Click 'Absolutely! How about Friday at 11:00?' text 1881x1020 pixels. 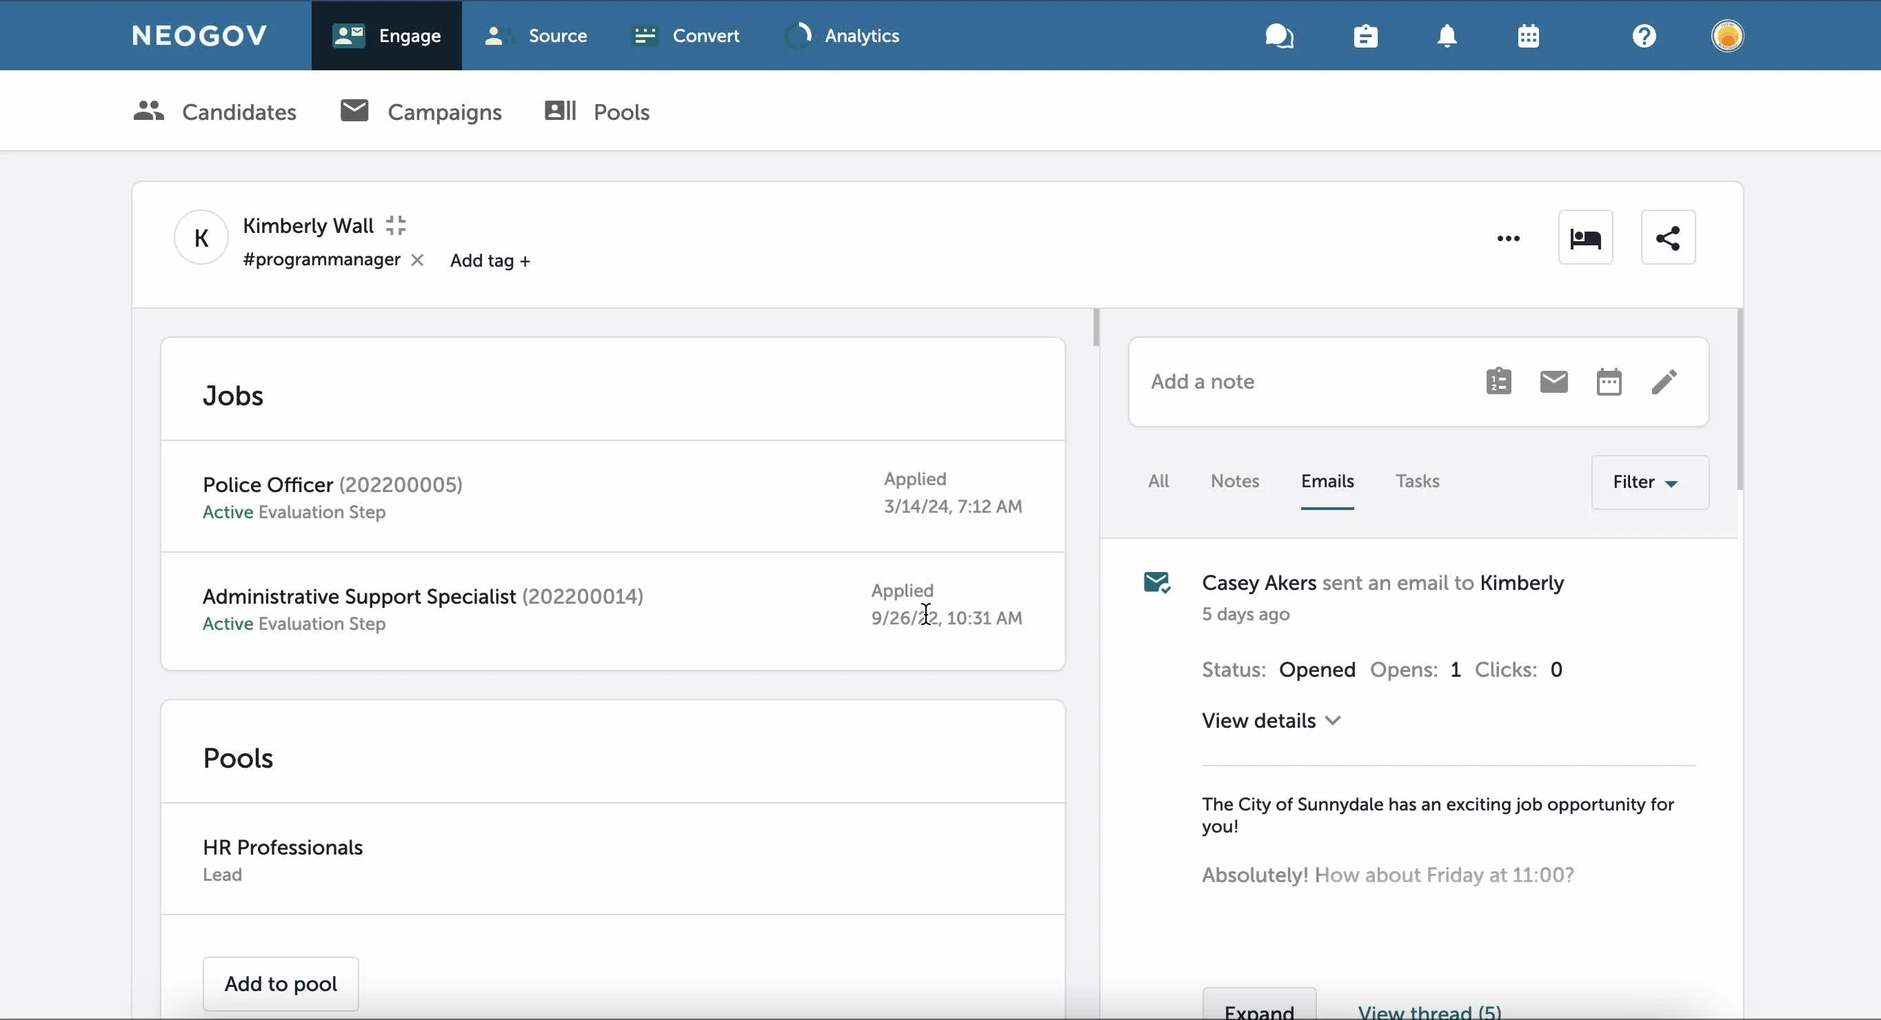(1388, 875)
